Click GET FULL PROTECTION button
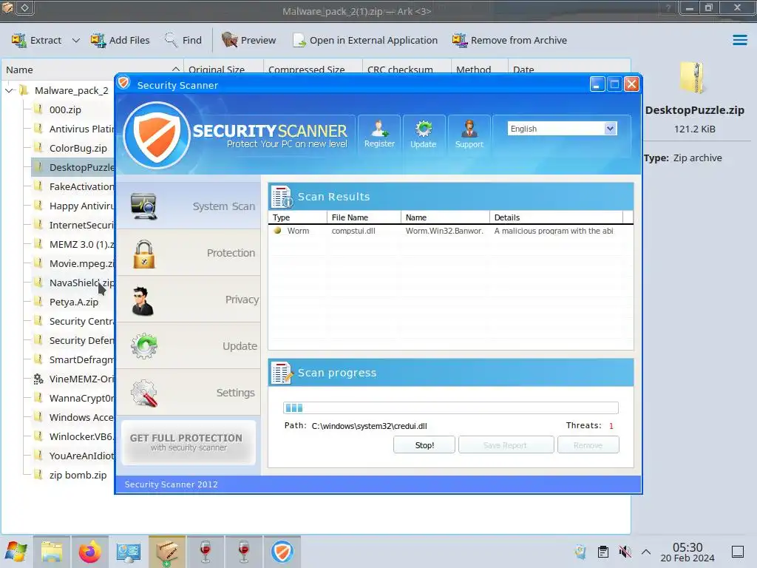Image resolution: width=757 pixels, height=568 pixels. pyautogui.click(x=189, y=442)
